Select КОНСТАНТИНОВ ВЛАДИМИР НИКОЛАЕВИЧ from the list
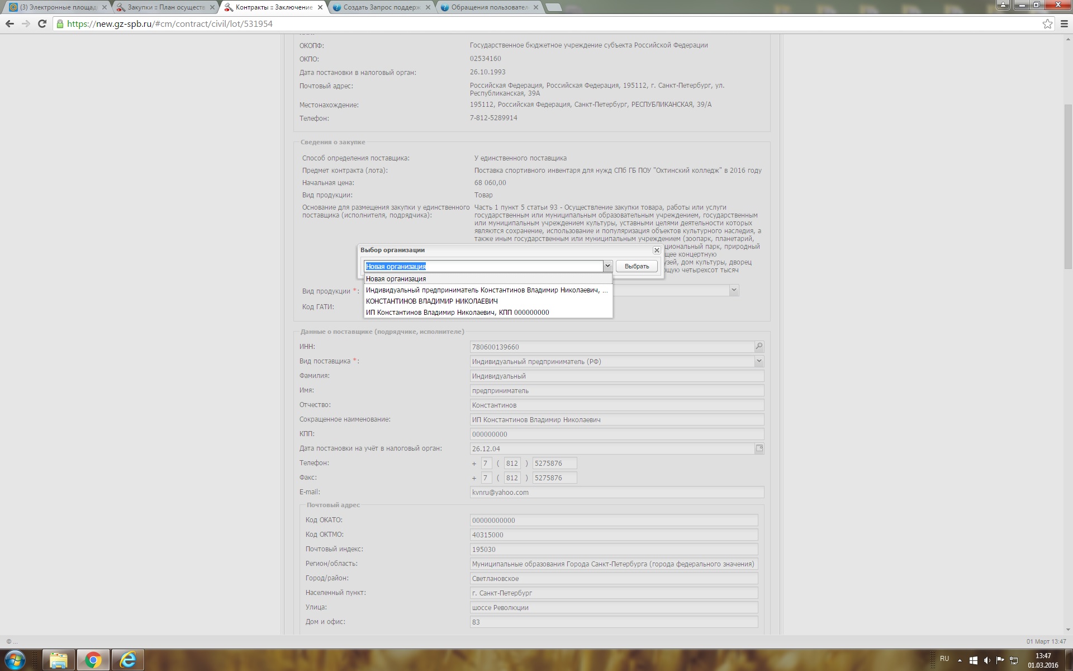 point(431,301)
